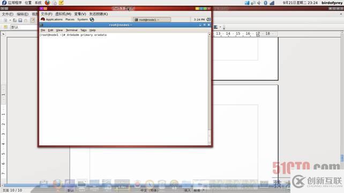Toggle 插入 insert mode in the status bar
344x193 pixels.
(188, 190)
